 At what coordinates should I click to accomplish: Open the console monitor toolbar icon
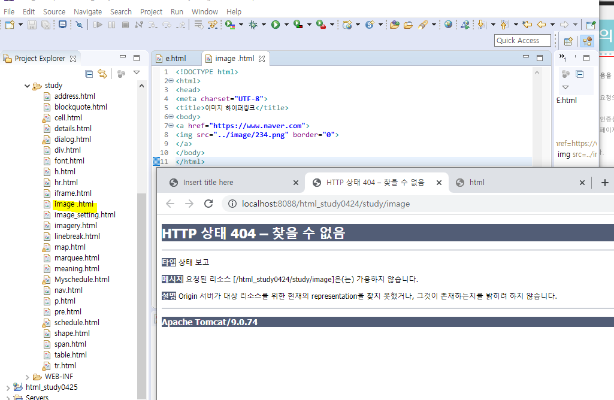pyautogui.click(x=62, y=25)
